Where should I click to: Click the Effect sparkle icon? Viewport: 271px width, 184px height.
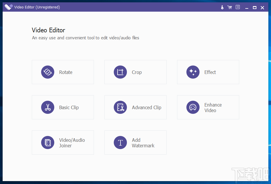click(193, 72)
